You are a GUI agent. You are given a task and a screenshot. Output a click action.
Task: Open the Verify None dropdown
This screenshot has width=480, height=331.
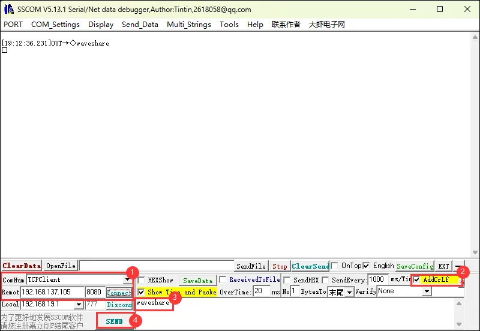(x=427, y=291)
